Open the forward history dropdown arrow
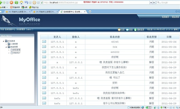Screen dimensions: 180x109 point(7,2)
